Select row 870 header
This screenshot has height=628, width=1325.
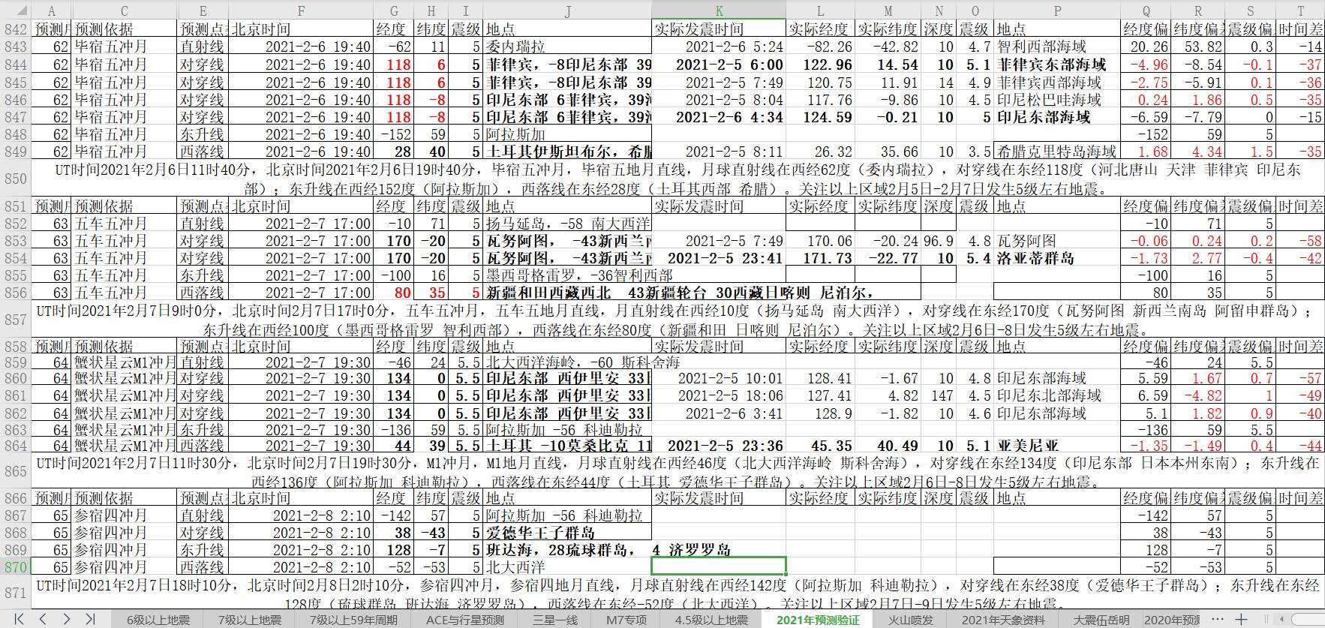(15, 567)
